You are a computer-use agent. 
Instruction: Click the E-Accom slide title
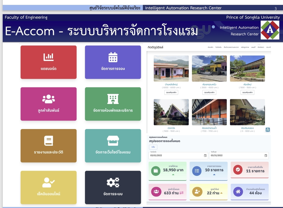coord(102,31)
